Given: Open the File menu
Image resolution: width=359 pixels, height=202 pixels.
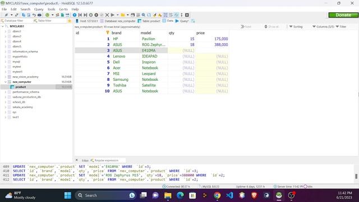Looking at the screenshot, I should (x=4, y=9).
